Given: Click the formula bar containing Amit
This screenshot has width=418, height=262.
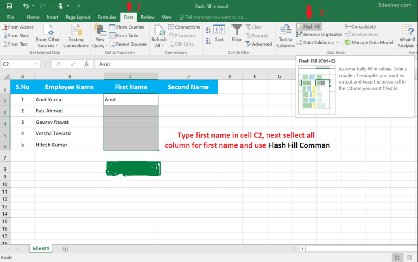Looking at the screenshot, I should pyautogui.click(x=195, y=64).
